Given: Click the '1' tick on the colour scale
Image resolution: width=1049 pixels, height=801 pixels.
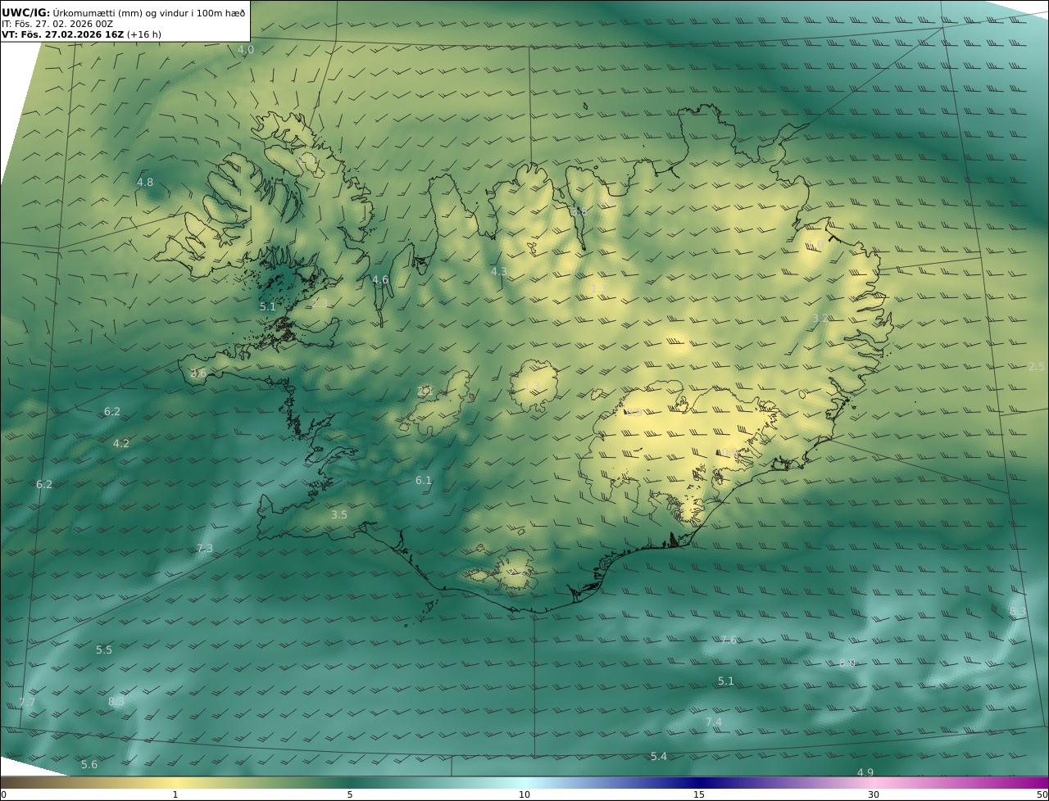Looking at the screenshot, I should [175, 795].
